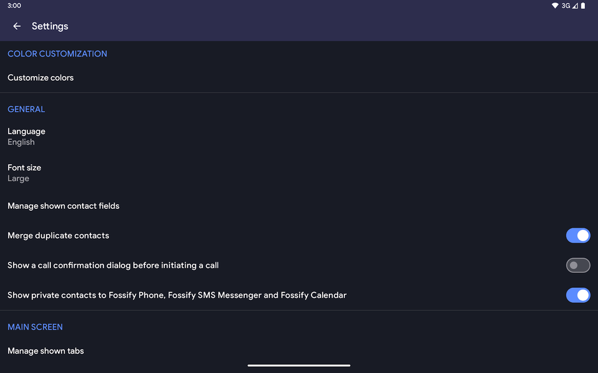Enable call confirmation dialog before initiating a call
The width and height of the screenshot is (598, 373).
tap(578, 265)
